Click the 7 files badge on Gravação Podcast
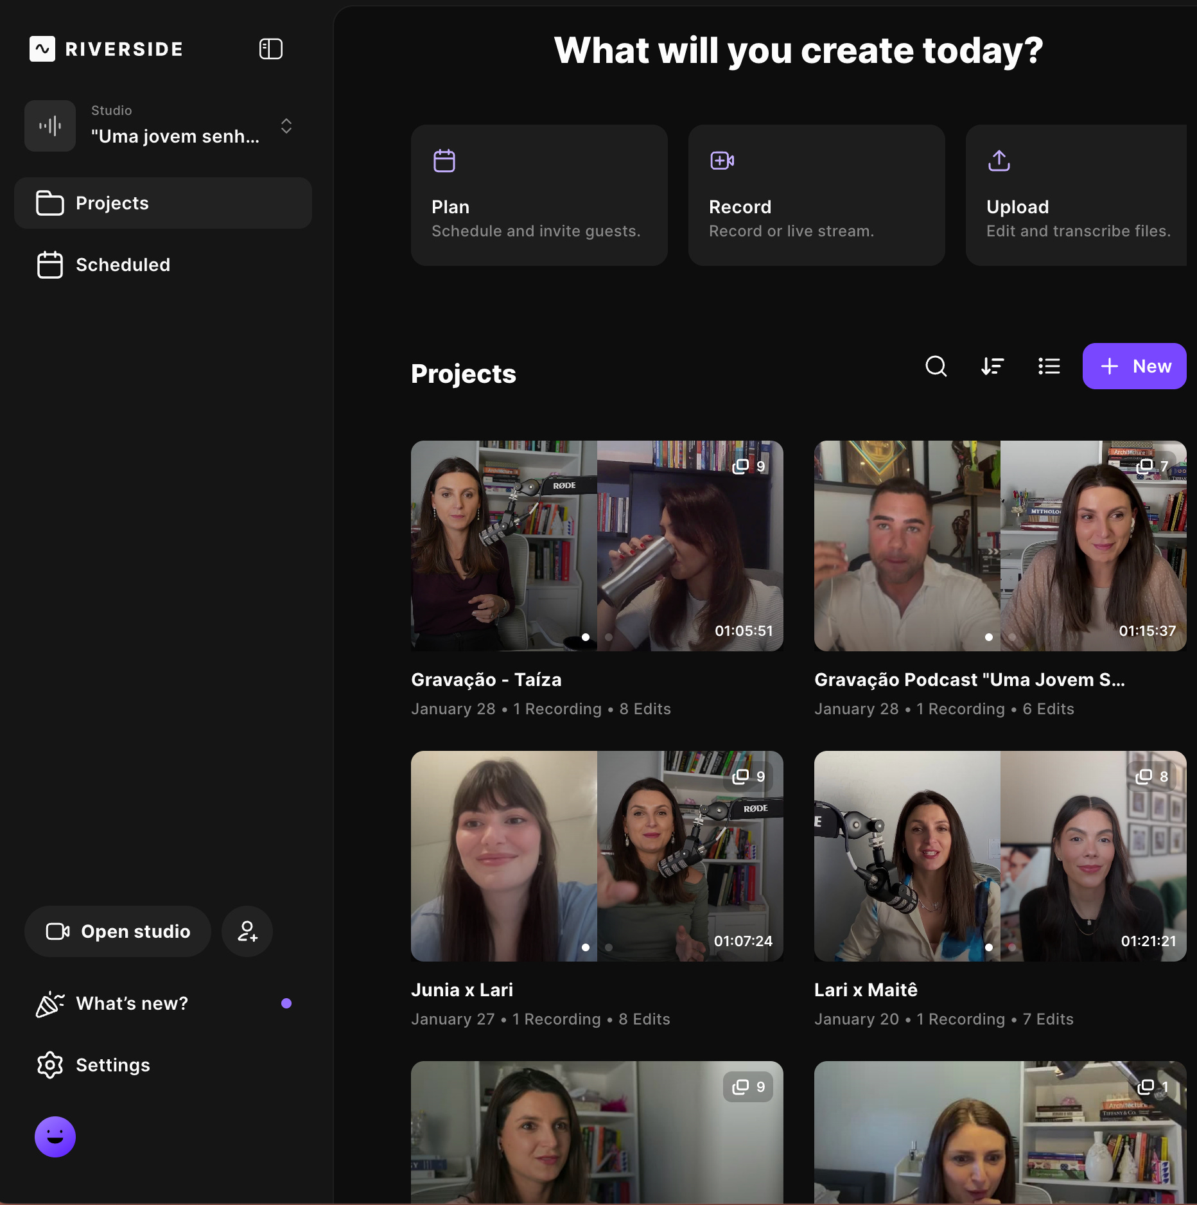This screenshot has height=1205, width=1197. [1152, 466]
